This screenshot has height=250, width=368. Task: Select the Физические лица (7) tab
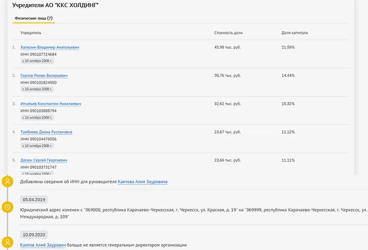pos(34,18)
